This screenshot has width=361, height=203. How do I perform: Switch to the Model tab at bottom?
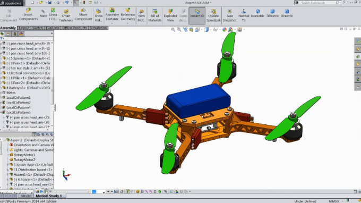click(x=26, y=196)
